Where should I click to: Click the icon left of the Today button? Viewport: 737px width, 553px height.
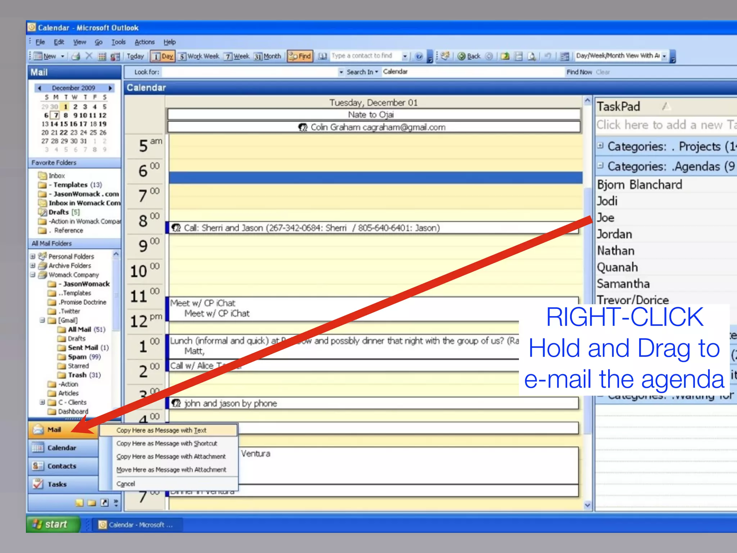pos(115,57)
